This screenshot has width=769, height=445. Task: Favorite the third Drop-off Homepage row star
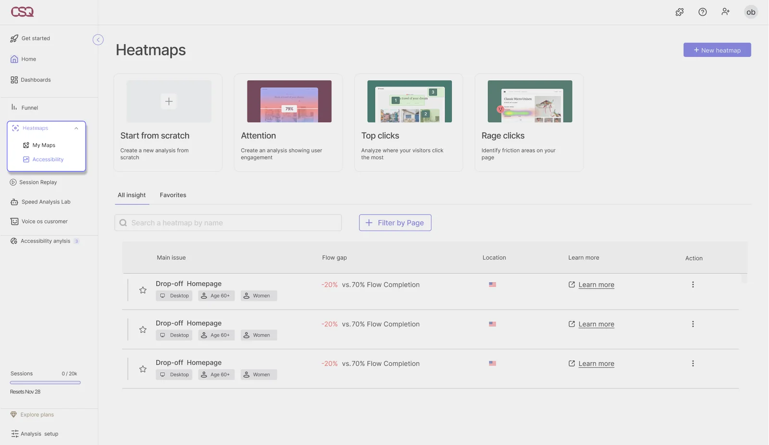143,369
